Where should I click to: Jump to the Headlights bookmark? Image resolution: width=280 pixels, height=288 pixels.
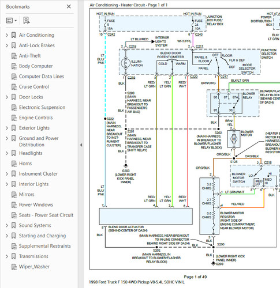(x=31, y=153)
